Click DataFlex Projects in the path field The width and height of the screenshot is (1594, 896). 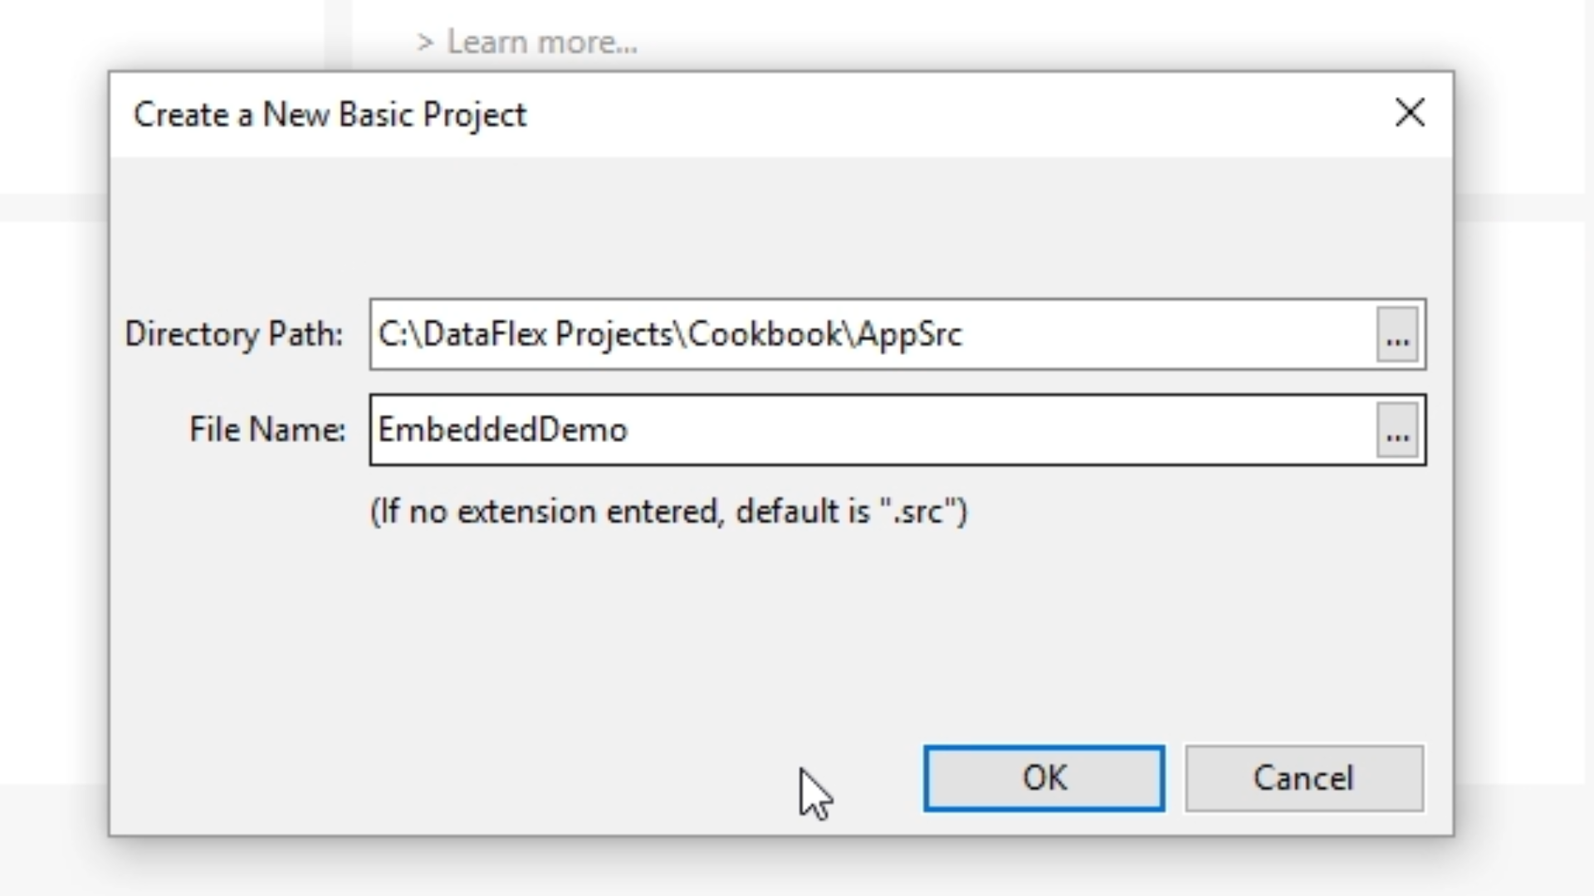pyautogui.click(x=548, y=334)
